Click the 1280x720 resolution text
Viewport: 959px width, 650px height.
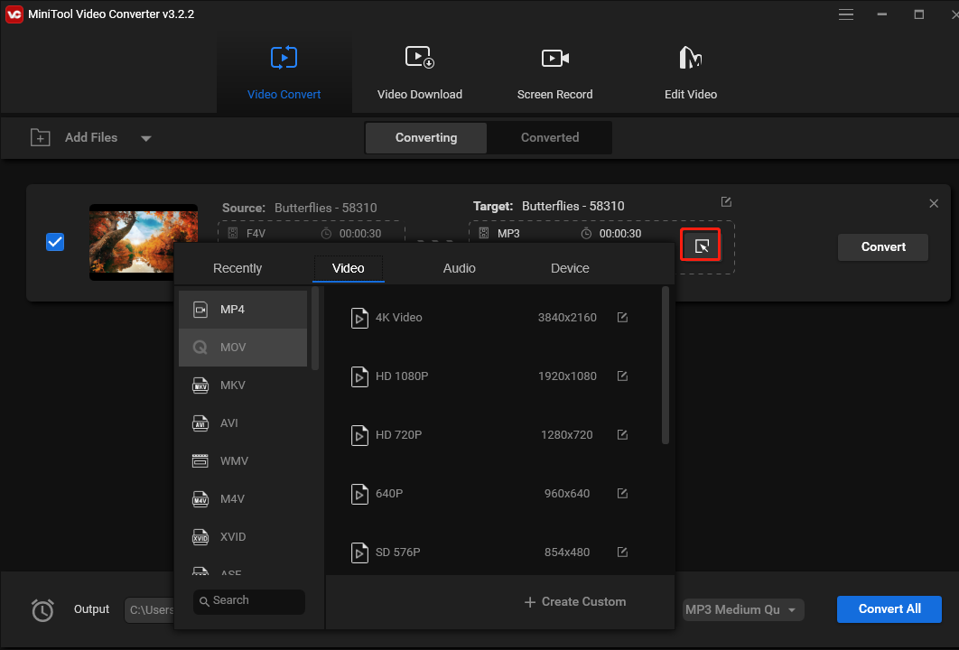tap(567, 435)
